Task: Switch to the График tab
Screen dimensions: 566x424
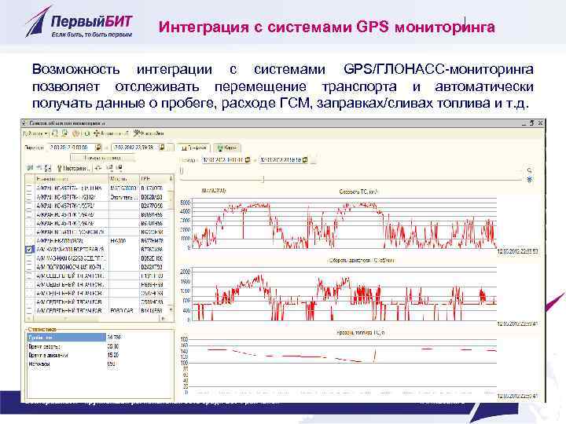Action: (x=194, y=148)
